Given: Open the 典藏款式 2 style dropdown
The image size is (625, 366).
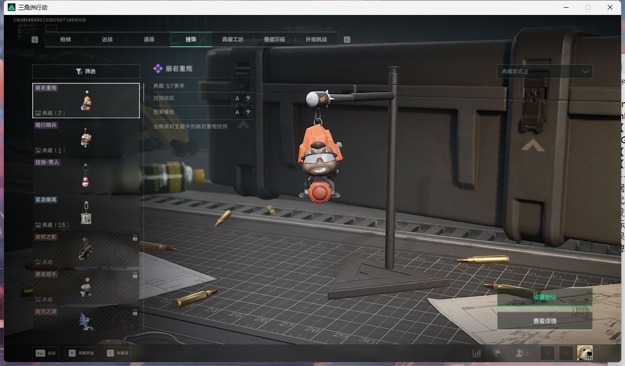Looking at the screenshot, I should pyautogui.click(x=544, y=71).
